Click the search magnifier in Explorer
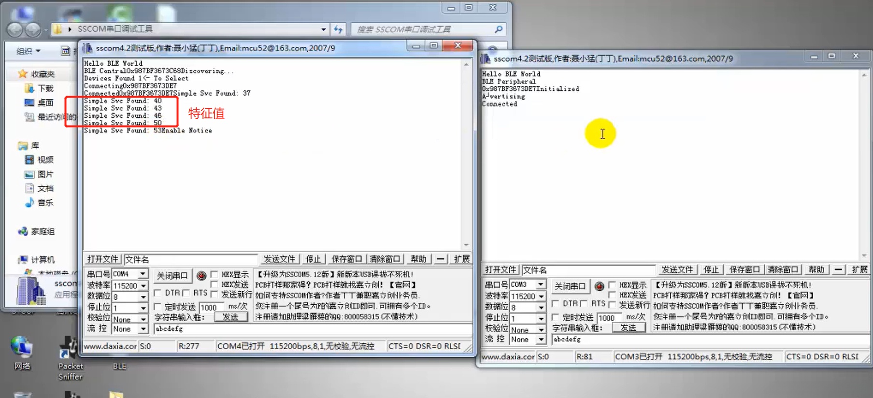 (499, 29)
